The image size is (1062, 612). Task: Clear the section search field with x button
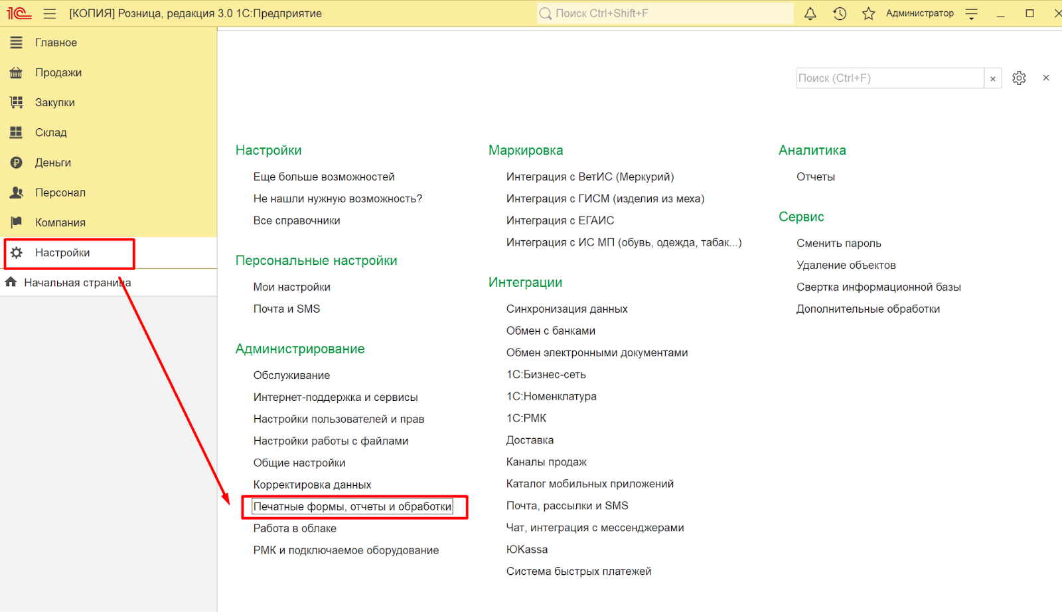(x=993, y=78)
